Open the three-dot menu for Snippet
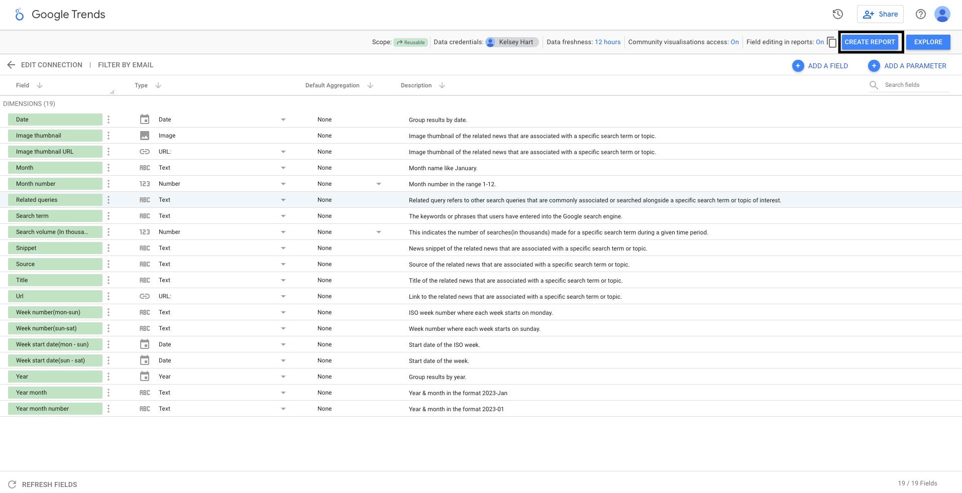Viewport: 962px width, 493px height. (109, 248)
